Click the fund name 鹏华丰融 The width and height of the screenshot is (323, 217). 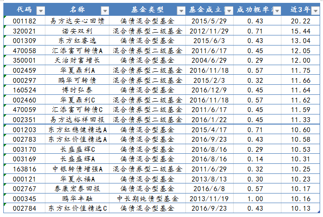pos(77,199)
